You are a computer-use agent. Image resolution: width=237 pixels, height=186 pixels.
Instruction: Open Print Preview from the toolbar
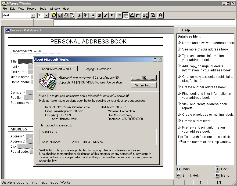(72, 15)
